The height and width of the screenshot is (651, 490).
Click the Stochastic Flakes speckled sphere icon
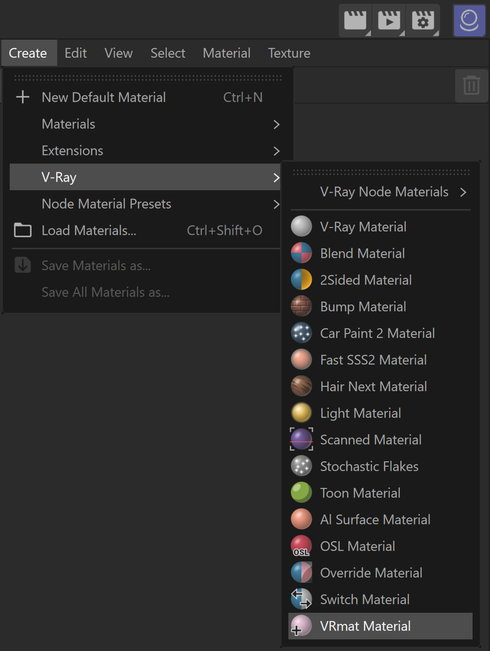tap(301, 466)
